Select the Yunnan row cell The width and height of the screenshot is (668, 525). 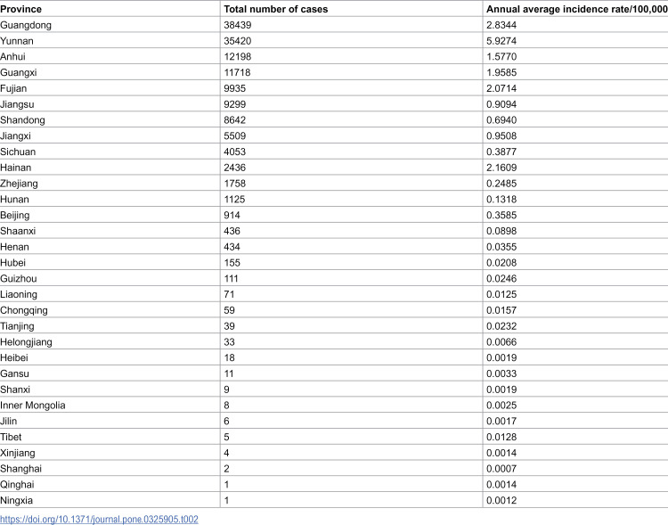coord(17,41)
